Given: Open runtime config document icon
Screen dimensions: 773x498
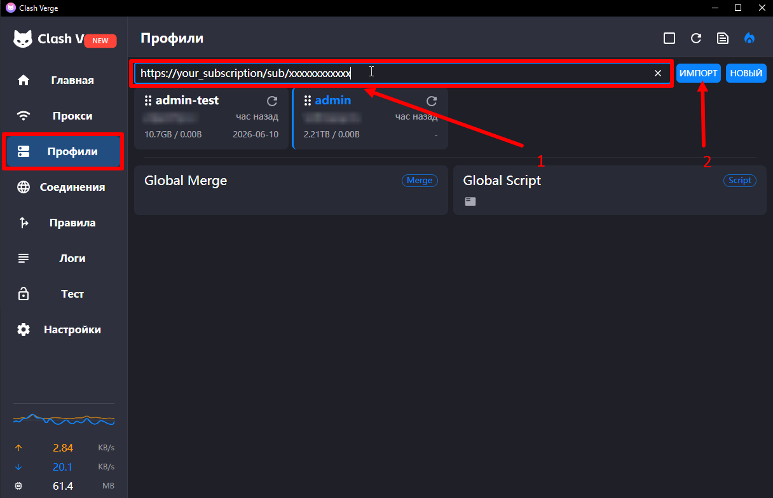Looking at the screenshot, I should (x=723, y=38).
